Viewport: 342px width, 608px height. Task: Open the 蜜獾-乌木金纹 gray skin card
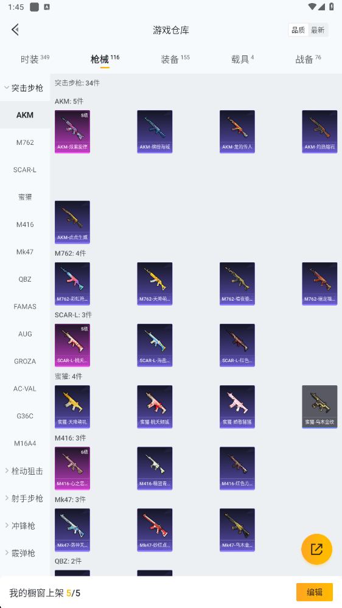pyautogui.click(x=319, y=407)
